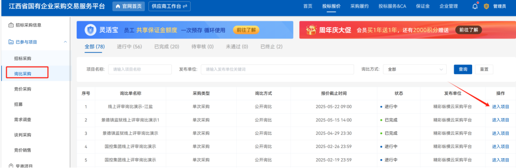Click the home icon in 官网首页 button
This screenshot has height=168, width=516.
coord(118,6)
